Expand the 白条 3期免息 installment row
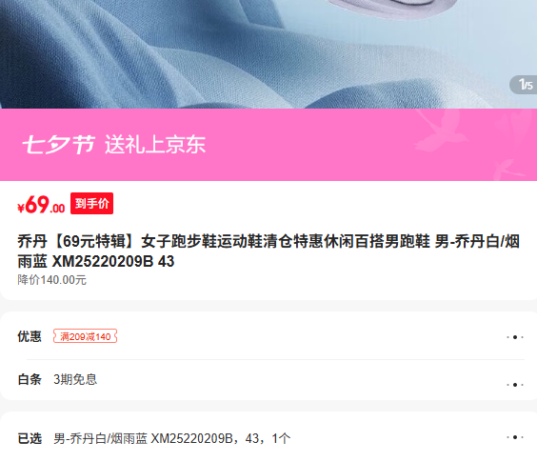Image resolution: width=537 pixels, height=462 pixels. (268, 379)
